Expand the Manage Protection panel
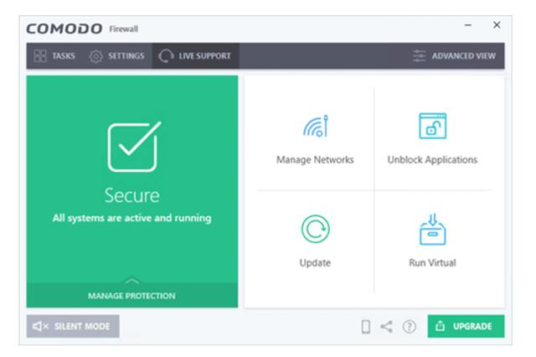The width and height of the screenshot is (536, 357). pos(132,295)
